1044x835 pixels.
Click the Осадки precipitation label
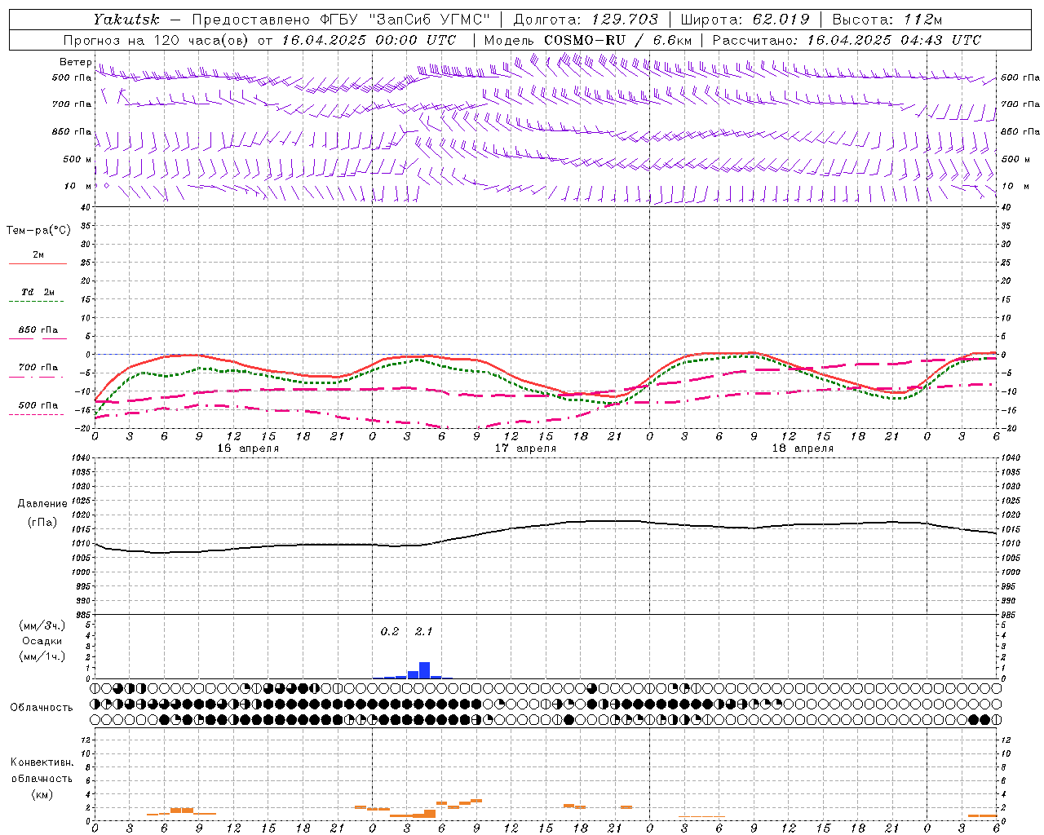42,641
